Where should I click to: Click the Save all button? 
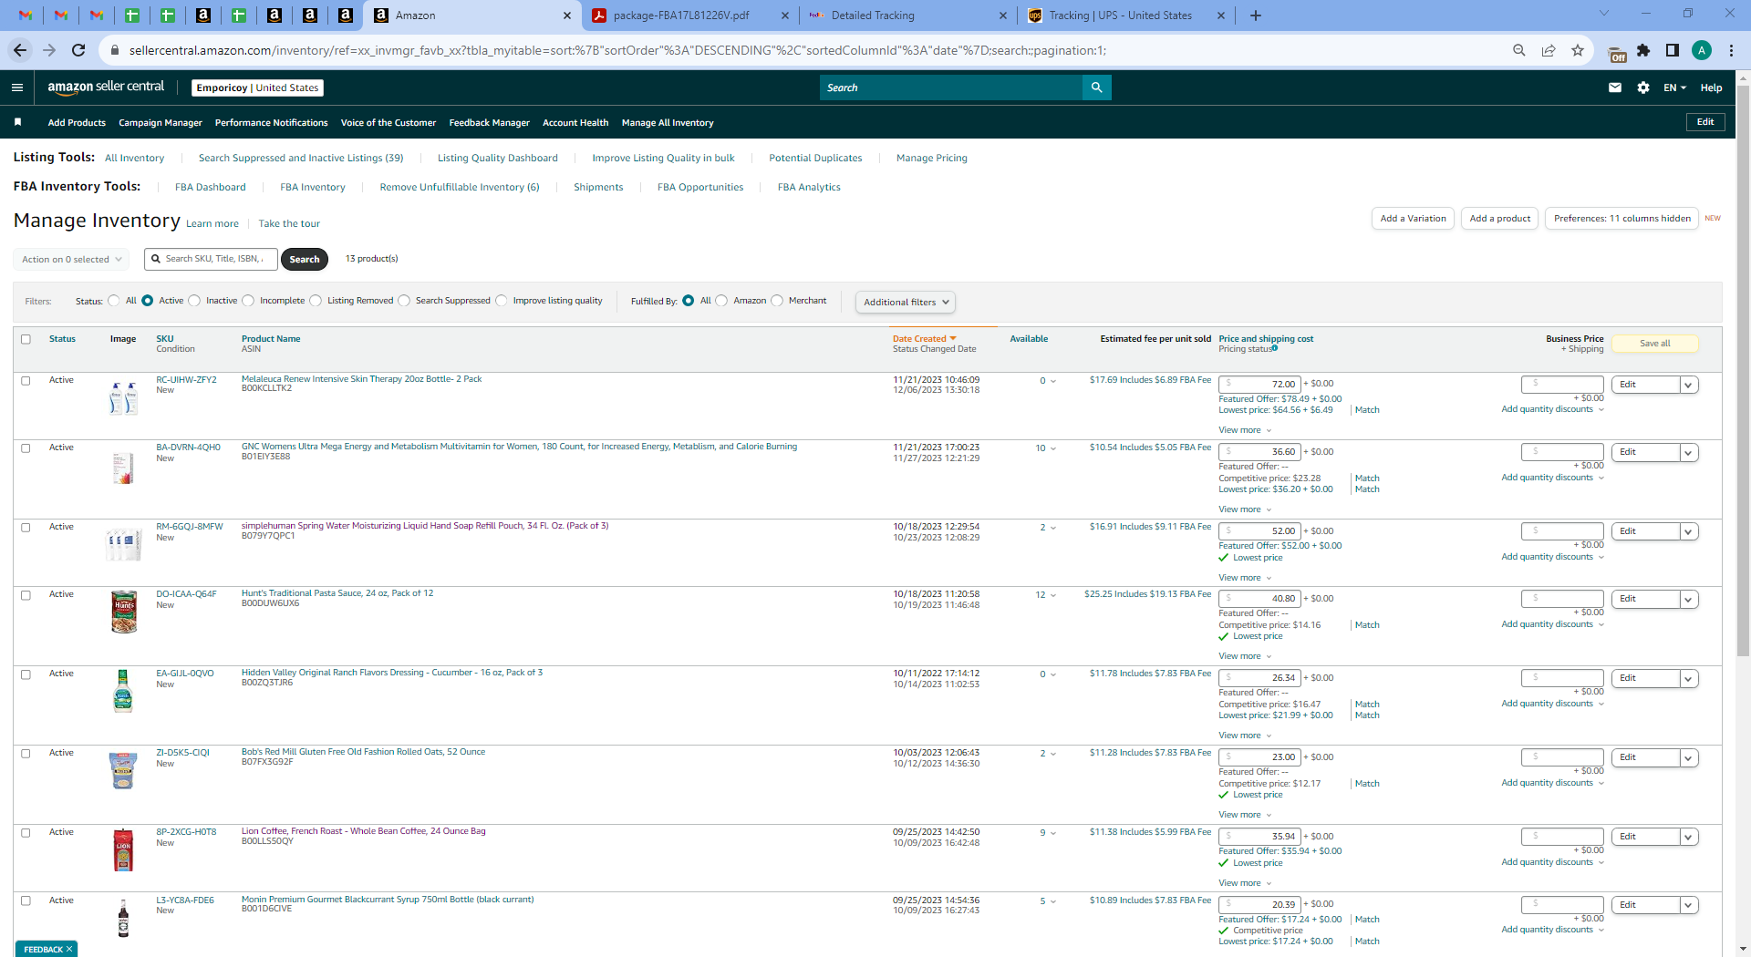coord(1655,344)
